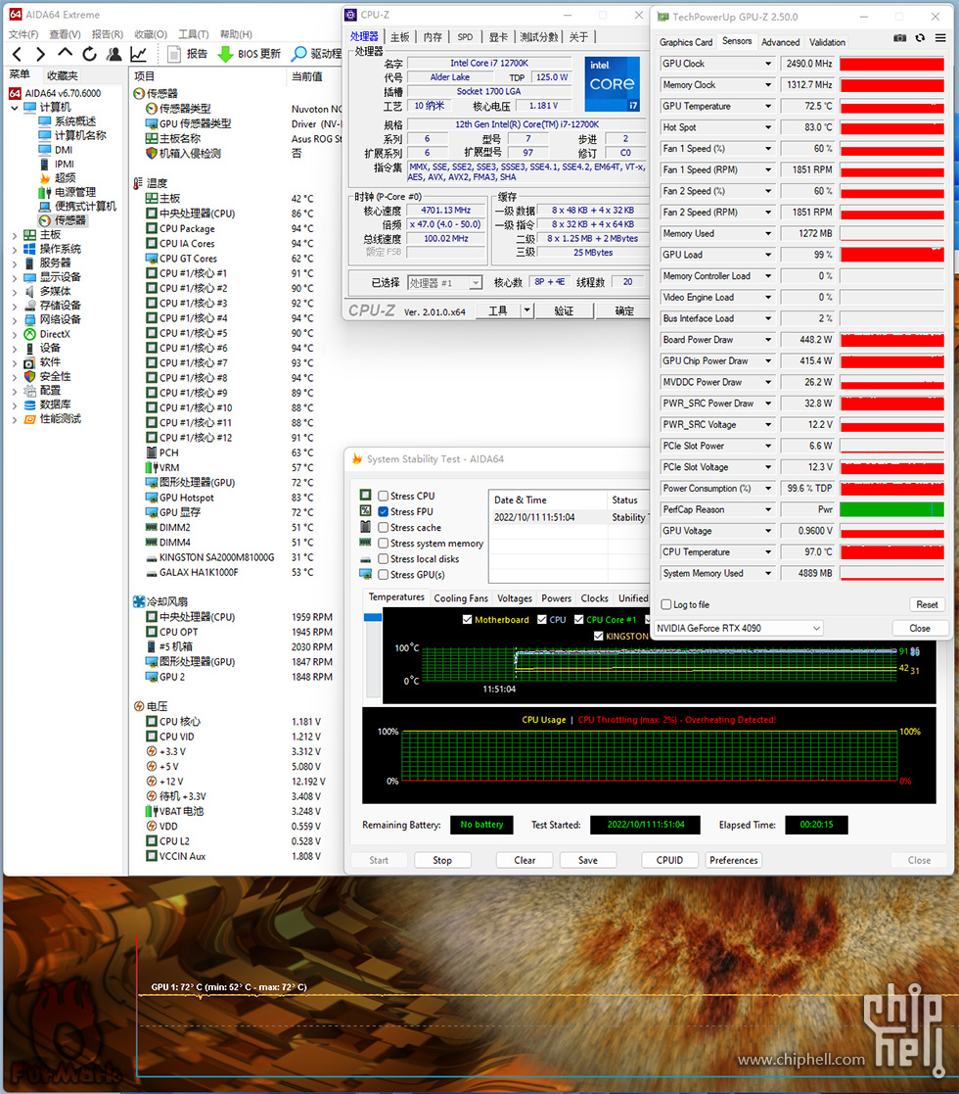This screenshot has width=959, height=1094.
Task: Click the AIDA64 back navigation arrow
Action: coord(16,54)
